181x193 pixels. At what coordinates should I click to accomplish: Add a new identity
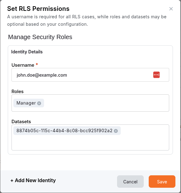(33, 181)
